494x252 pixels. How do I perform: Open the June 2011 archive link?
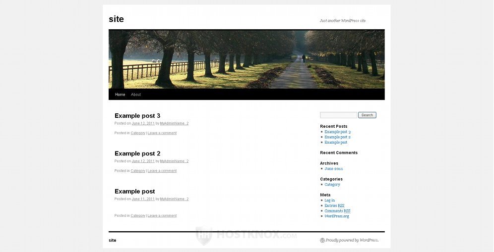[334, 169]
